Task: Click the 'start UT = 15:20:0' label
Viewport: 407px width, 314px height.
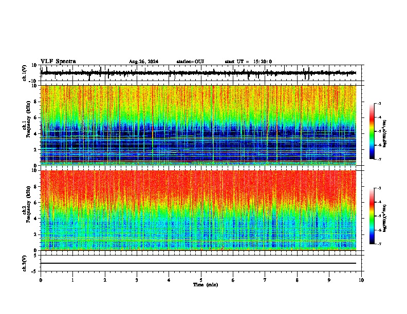Action: [248, 62]
